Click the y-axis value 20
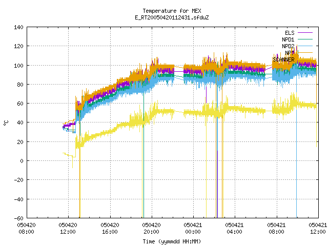This screenshot has height=246, width=328. click(x=20, y=141)
